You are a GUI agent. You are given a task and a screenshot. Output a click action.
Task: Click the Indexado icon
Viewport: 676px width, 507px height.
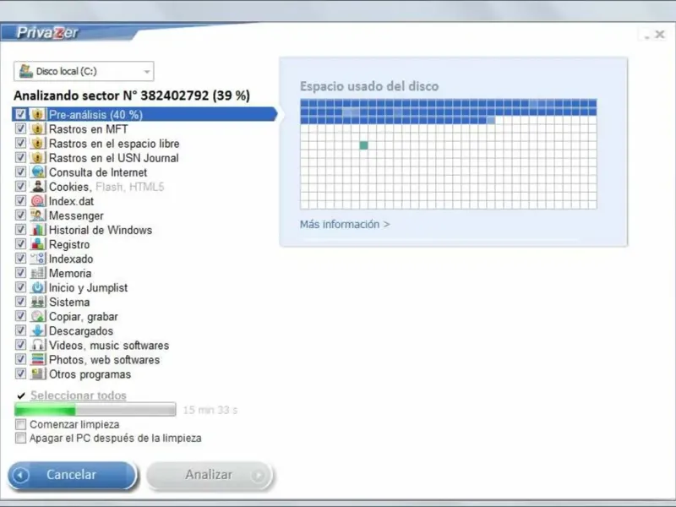click(x=37, y=259)
